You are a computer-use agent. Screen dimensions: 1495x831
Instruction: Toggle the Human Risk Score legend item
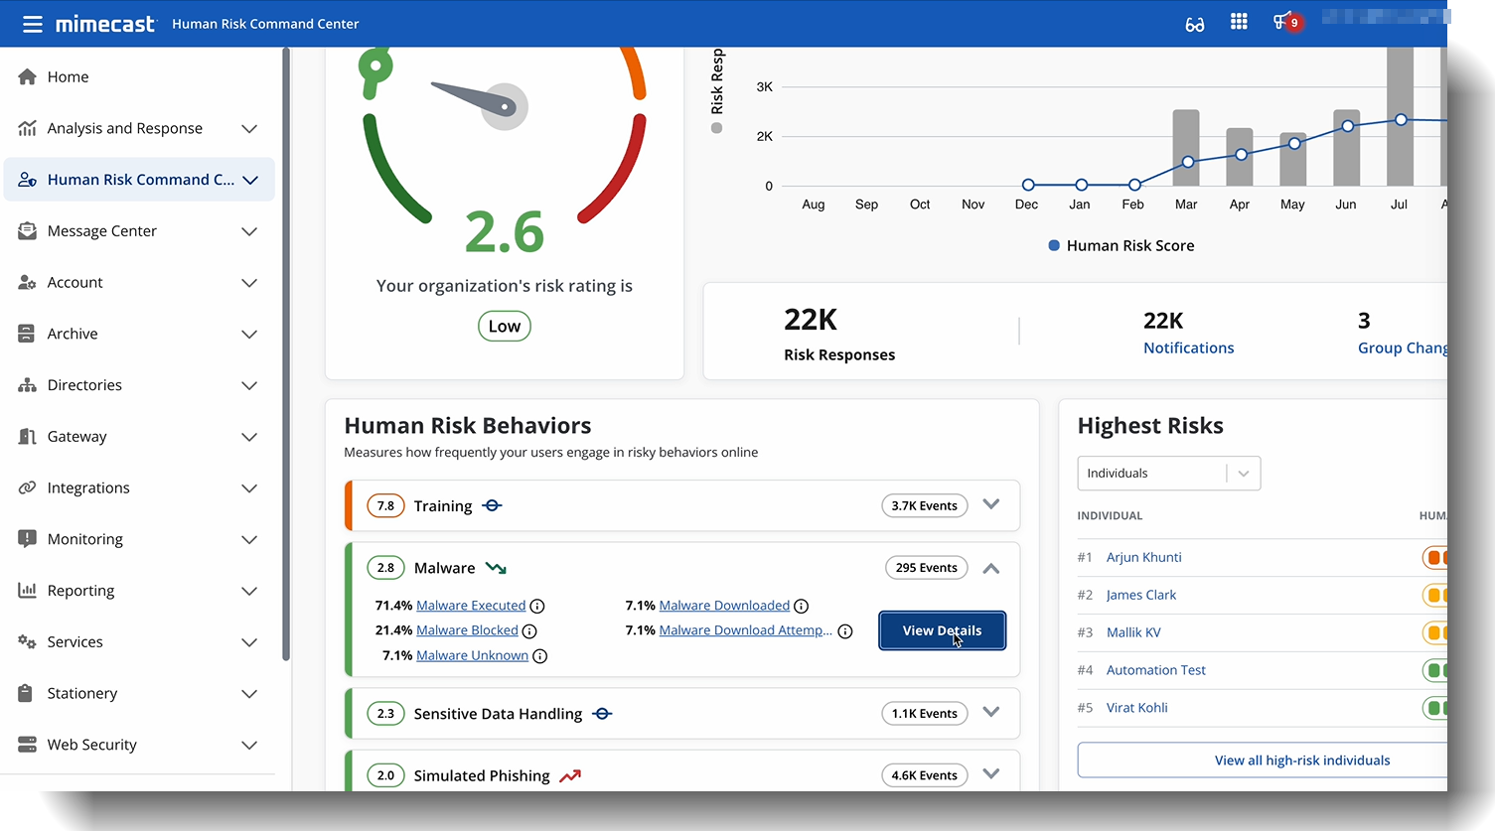point(1121,245)
